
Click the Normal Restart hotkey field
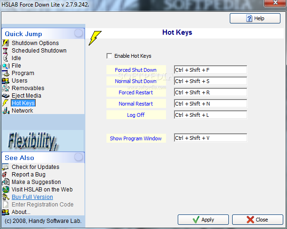tap(211, 104)
